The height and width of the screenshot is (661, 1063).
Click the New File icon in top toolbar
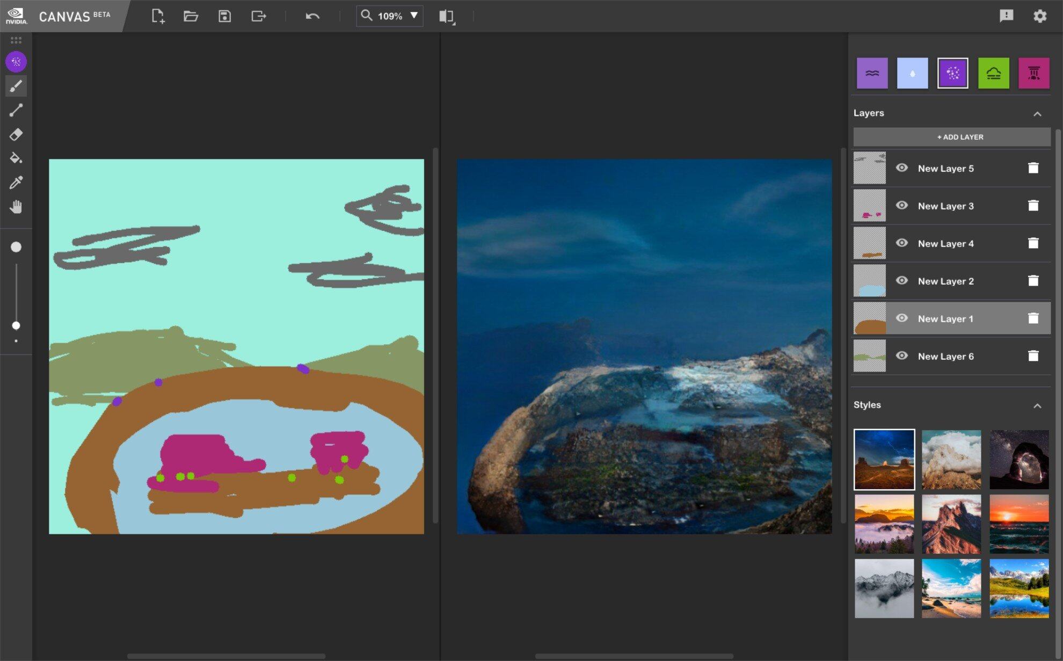157,16
